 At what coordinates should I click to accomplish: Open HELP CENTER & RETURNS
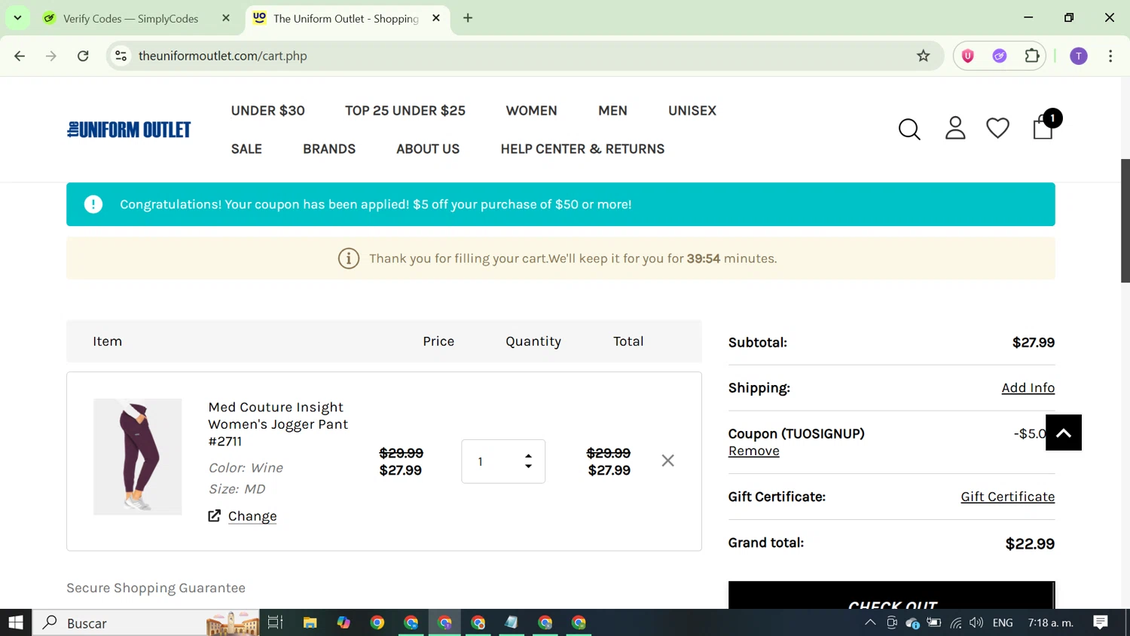(582, 149)
